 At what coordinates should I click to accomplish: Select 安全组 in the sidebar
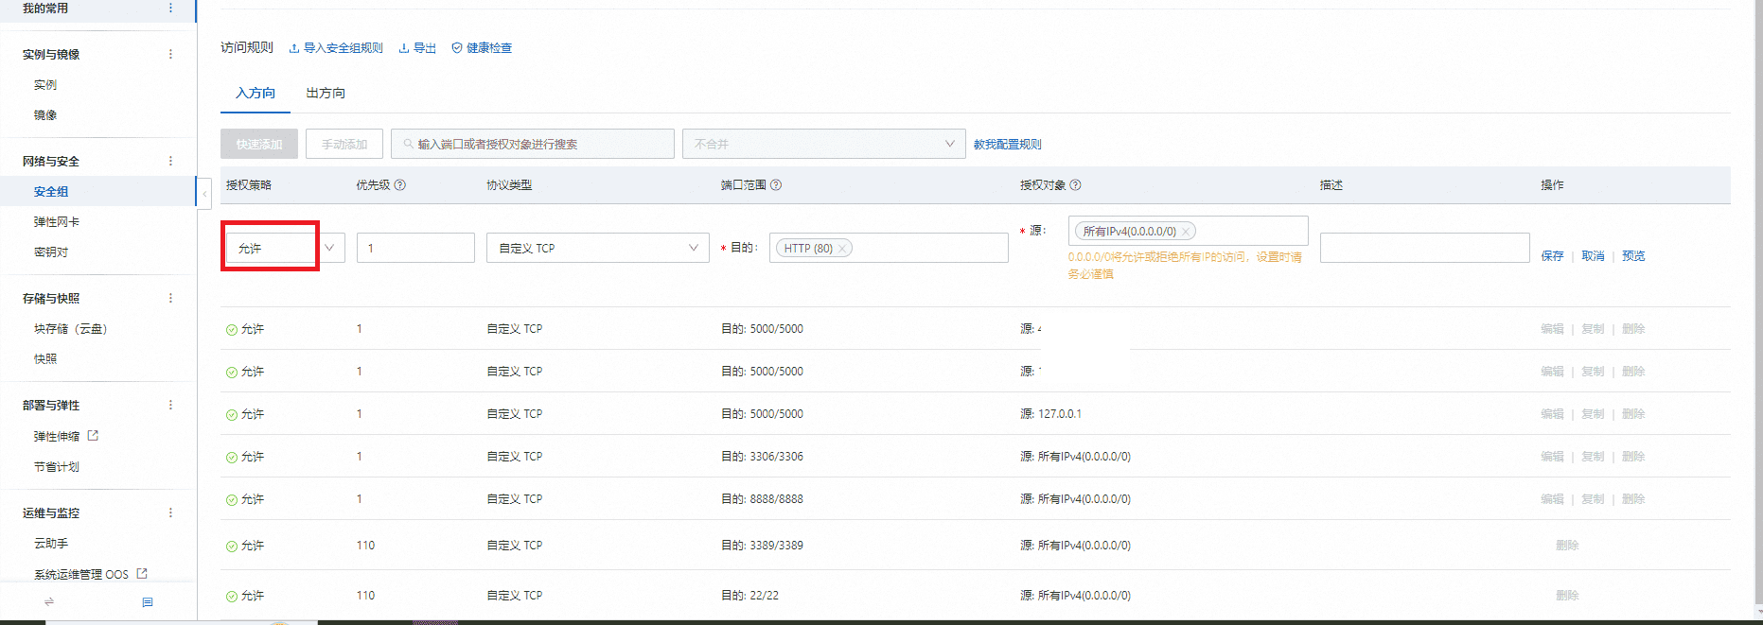[x=51, y=192]
